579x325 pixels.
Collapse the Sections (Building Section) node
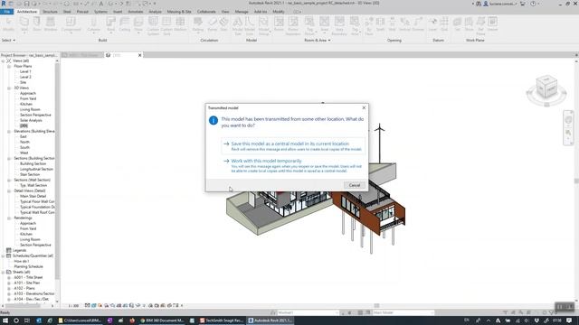click(9, 159)
